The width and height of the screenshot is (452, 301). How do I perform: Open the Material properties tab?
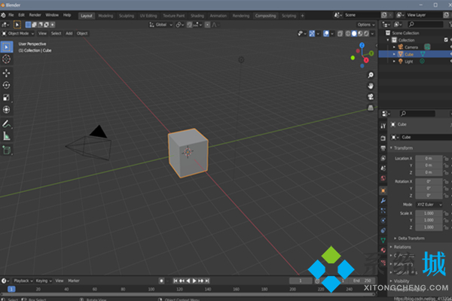point(383,250)
